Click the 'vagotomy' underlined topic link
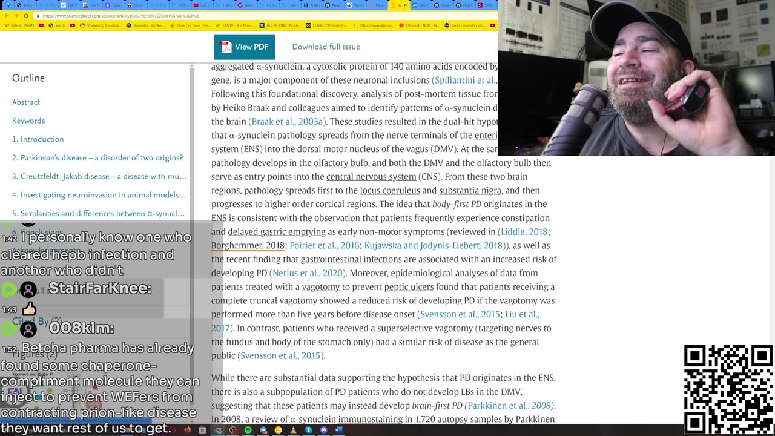Viewport: 775px width, 436px height. click(x=321, y=286)
